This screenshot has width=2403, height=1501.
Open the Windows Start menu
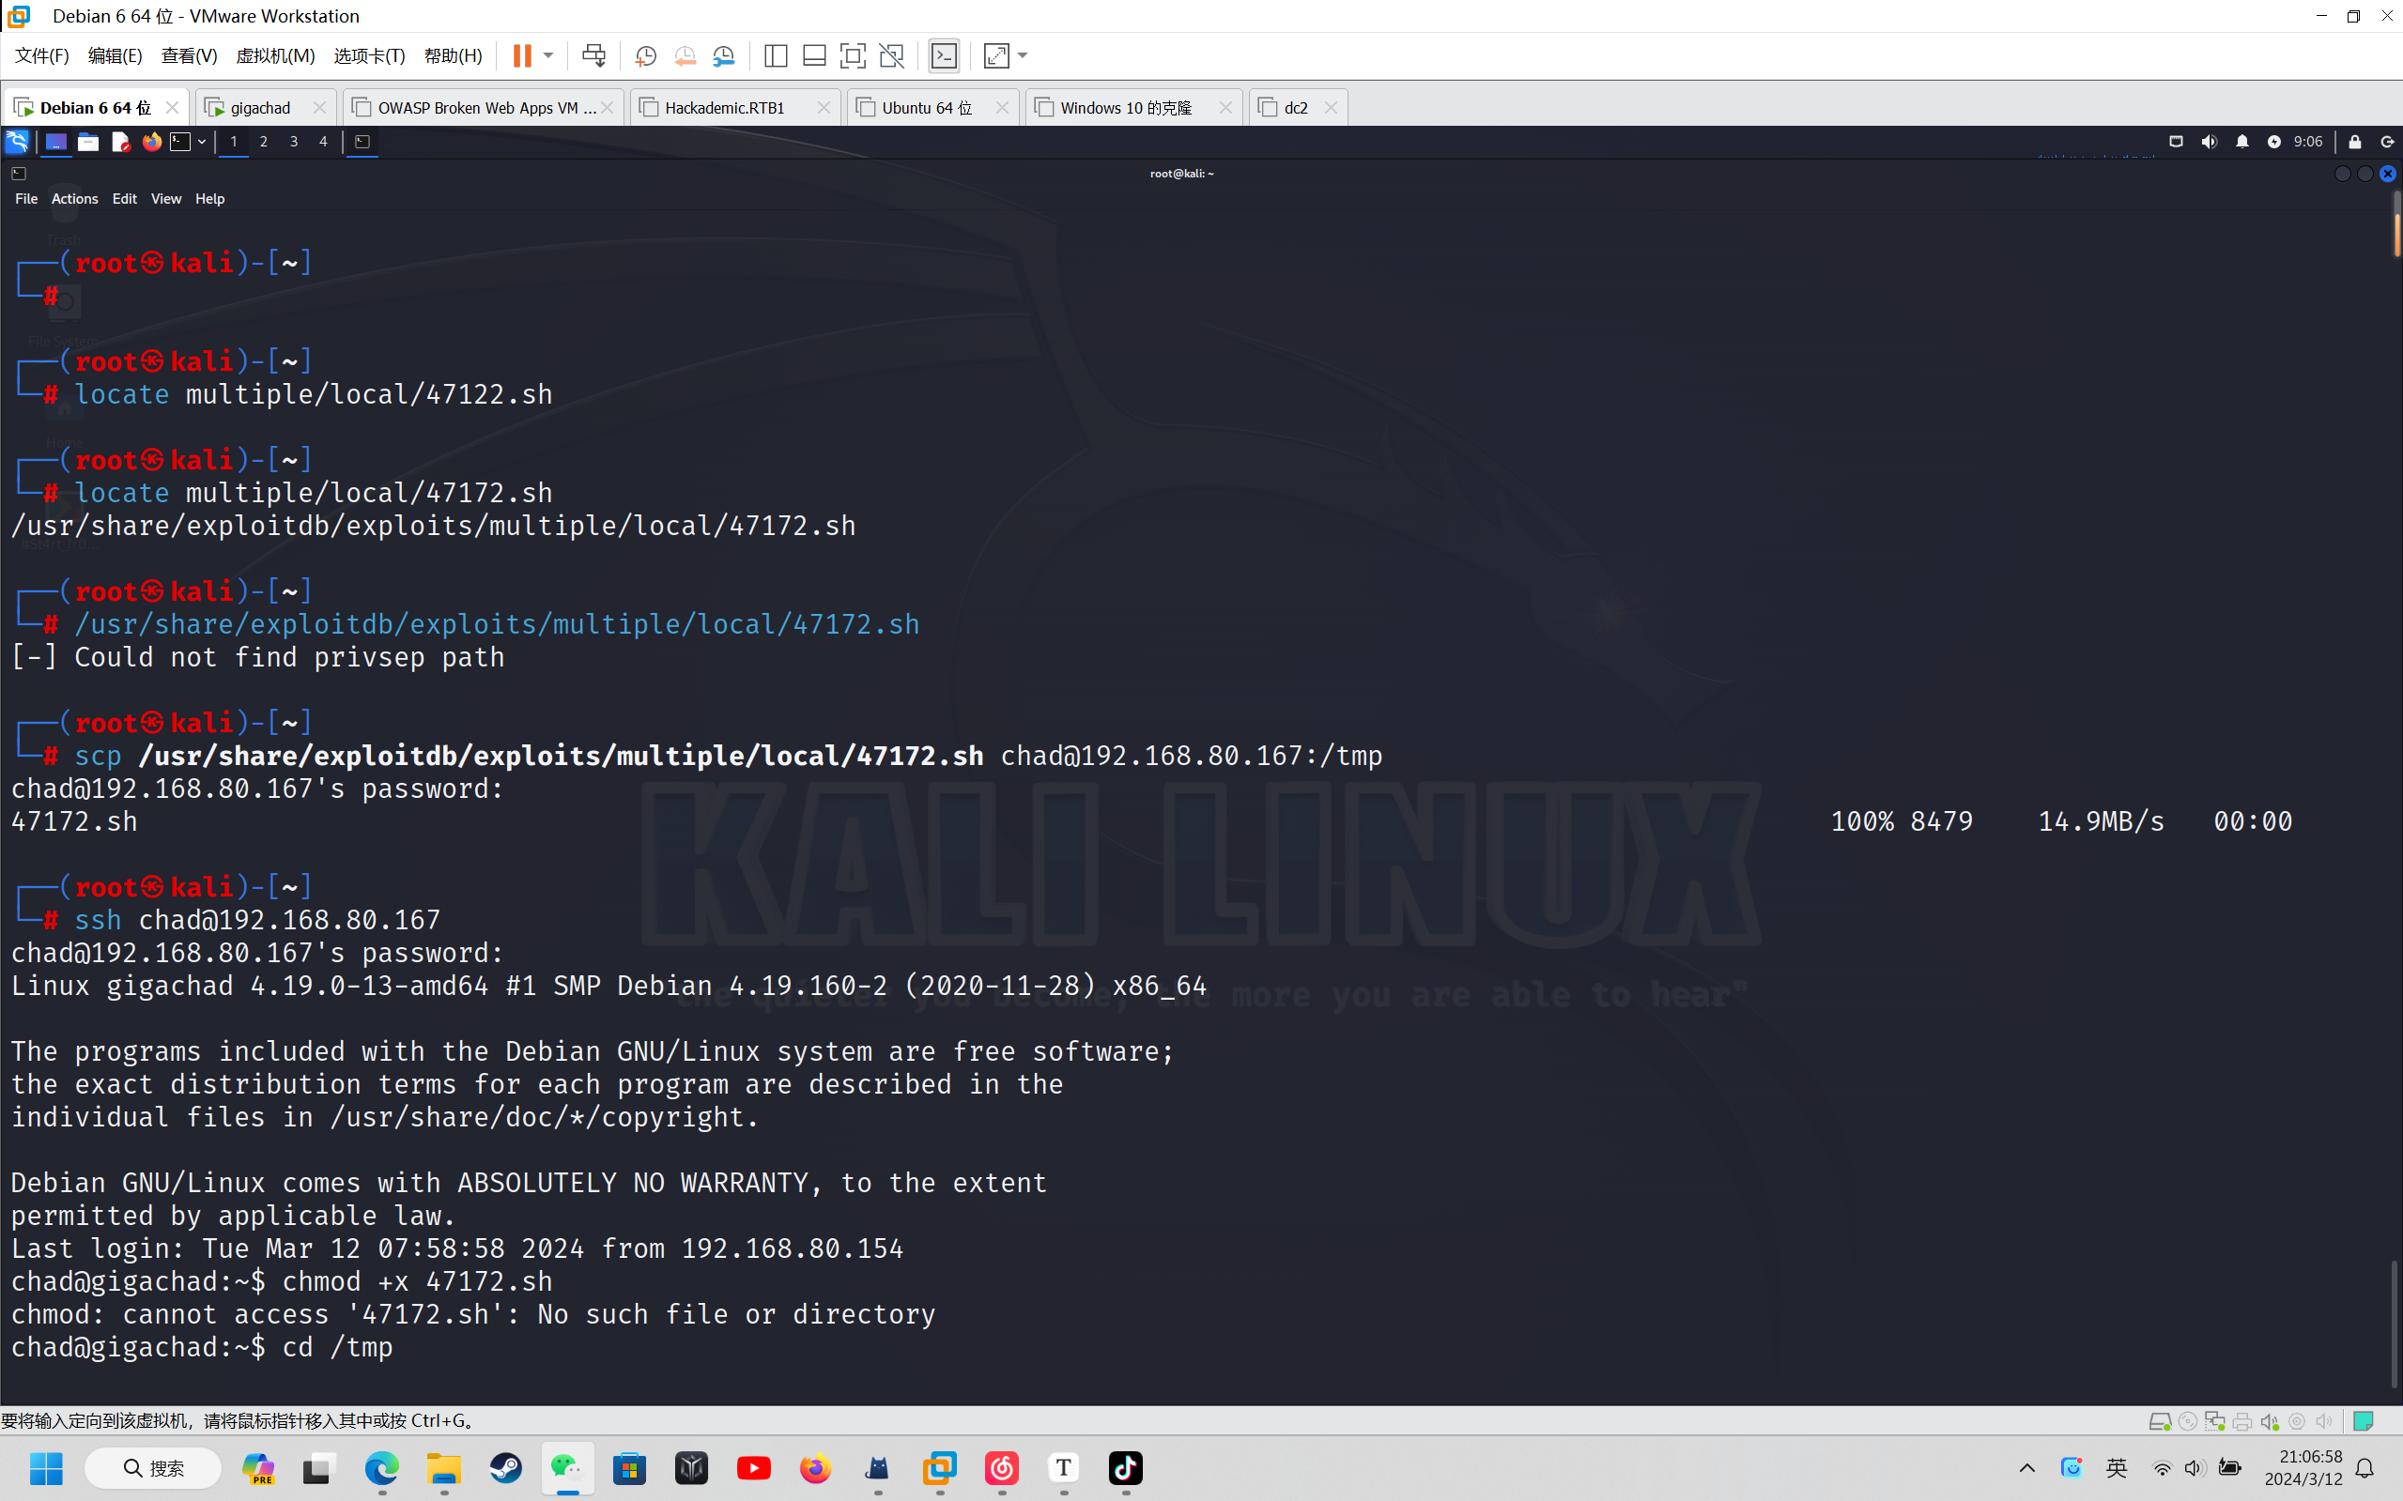(x=46, y=1468)
